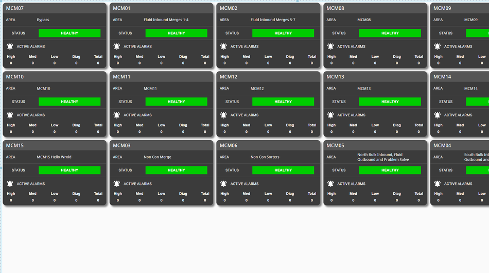Select the alarm bell in MCM12 card
This screenshot has width=489, height=273.
223,115
